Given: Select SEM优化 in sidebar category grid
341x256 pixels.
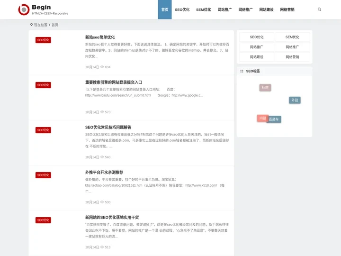Looking at the screenshot, I should click(292, 37).
